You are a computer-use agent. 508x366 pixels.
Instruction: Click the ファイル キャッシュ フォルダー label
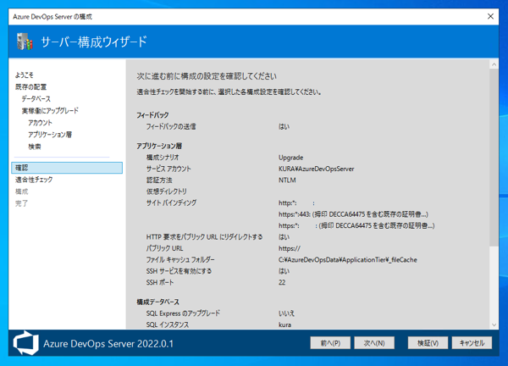(180, 259)
